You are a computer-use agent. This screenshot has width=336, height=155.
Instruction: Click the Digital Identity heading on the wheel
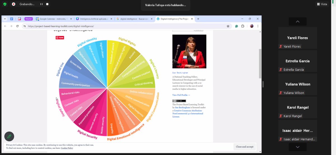87,42
